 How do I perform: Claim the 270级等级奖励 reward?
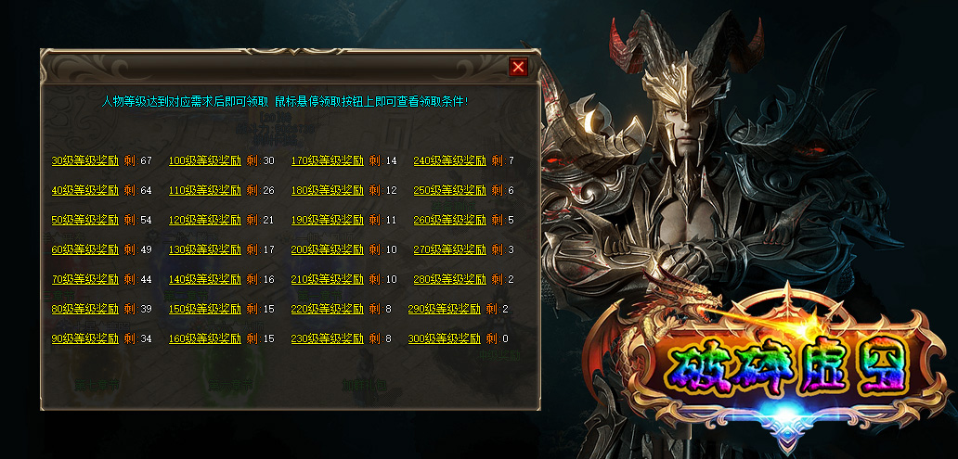449,249
